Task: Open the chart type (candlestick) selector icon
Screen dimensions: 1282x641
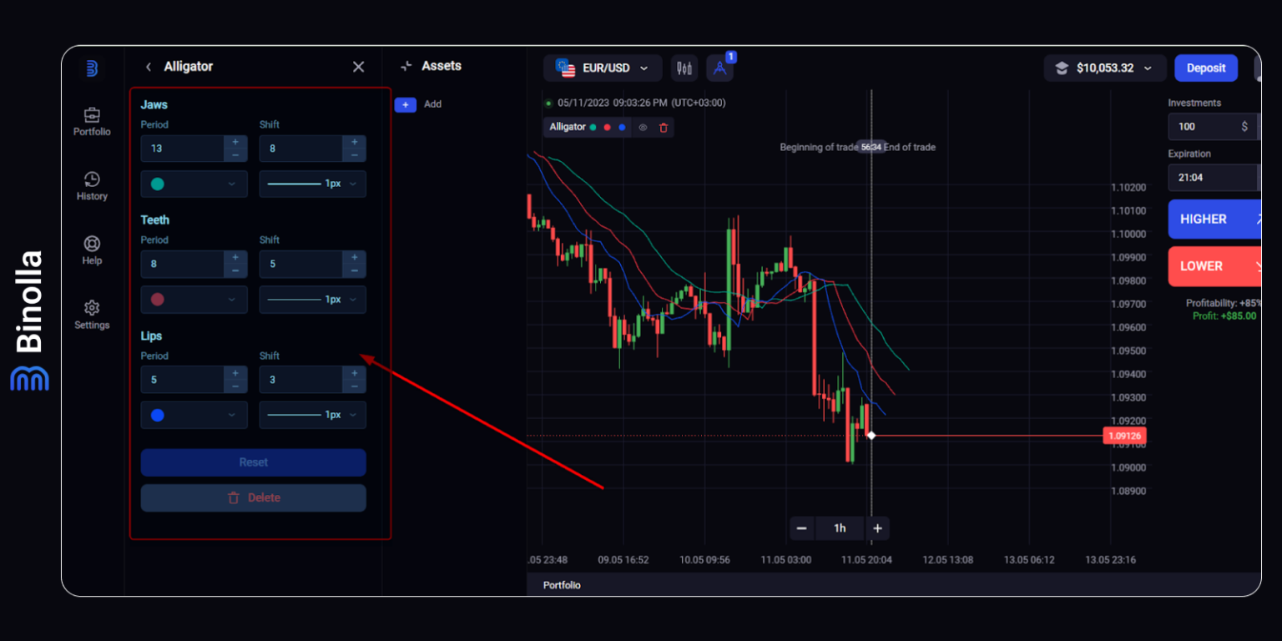Action: (x=684, y=68)
